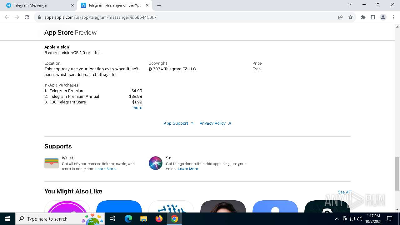The height and width of the screenshot is (225, 400).
Task: Show hidden system tray icons
Action: 337,219
